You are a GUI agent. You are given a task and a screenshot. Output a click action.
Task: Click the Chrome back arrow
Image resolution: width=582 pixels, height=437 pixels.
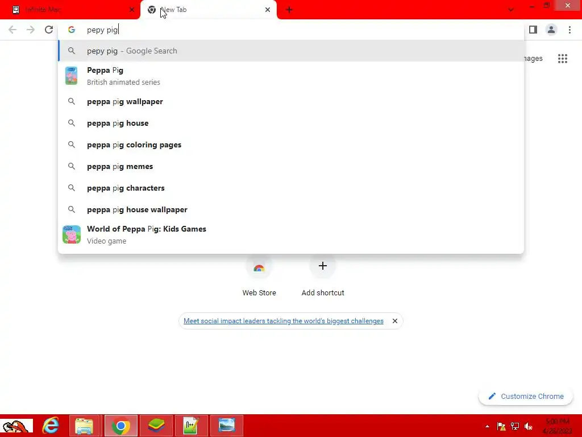coord(13,30)
